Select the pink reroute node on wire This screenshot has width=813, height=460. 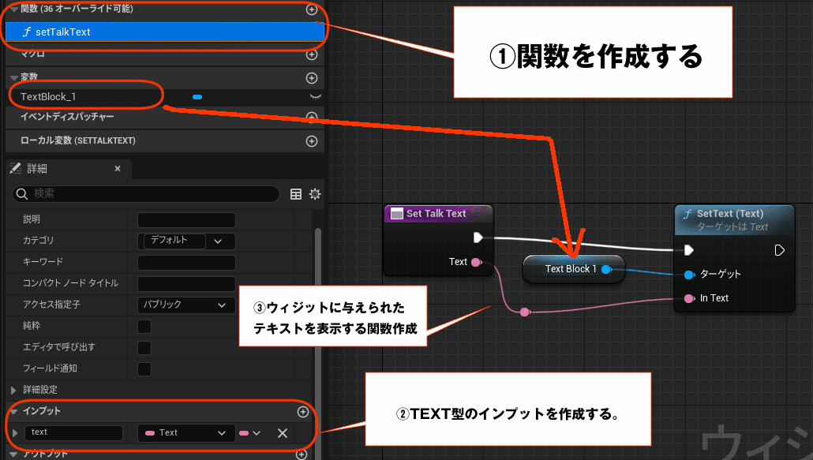coord(525,312)
